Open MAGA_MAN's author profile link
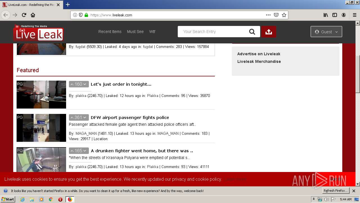The image size is (360, 203). click(x=86, y=133)
